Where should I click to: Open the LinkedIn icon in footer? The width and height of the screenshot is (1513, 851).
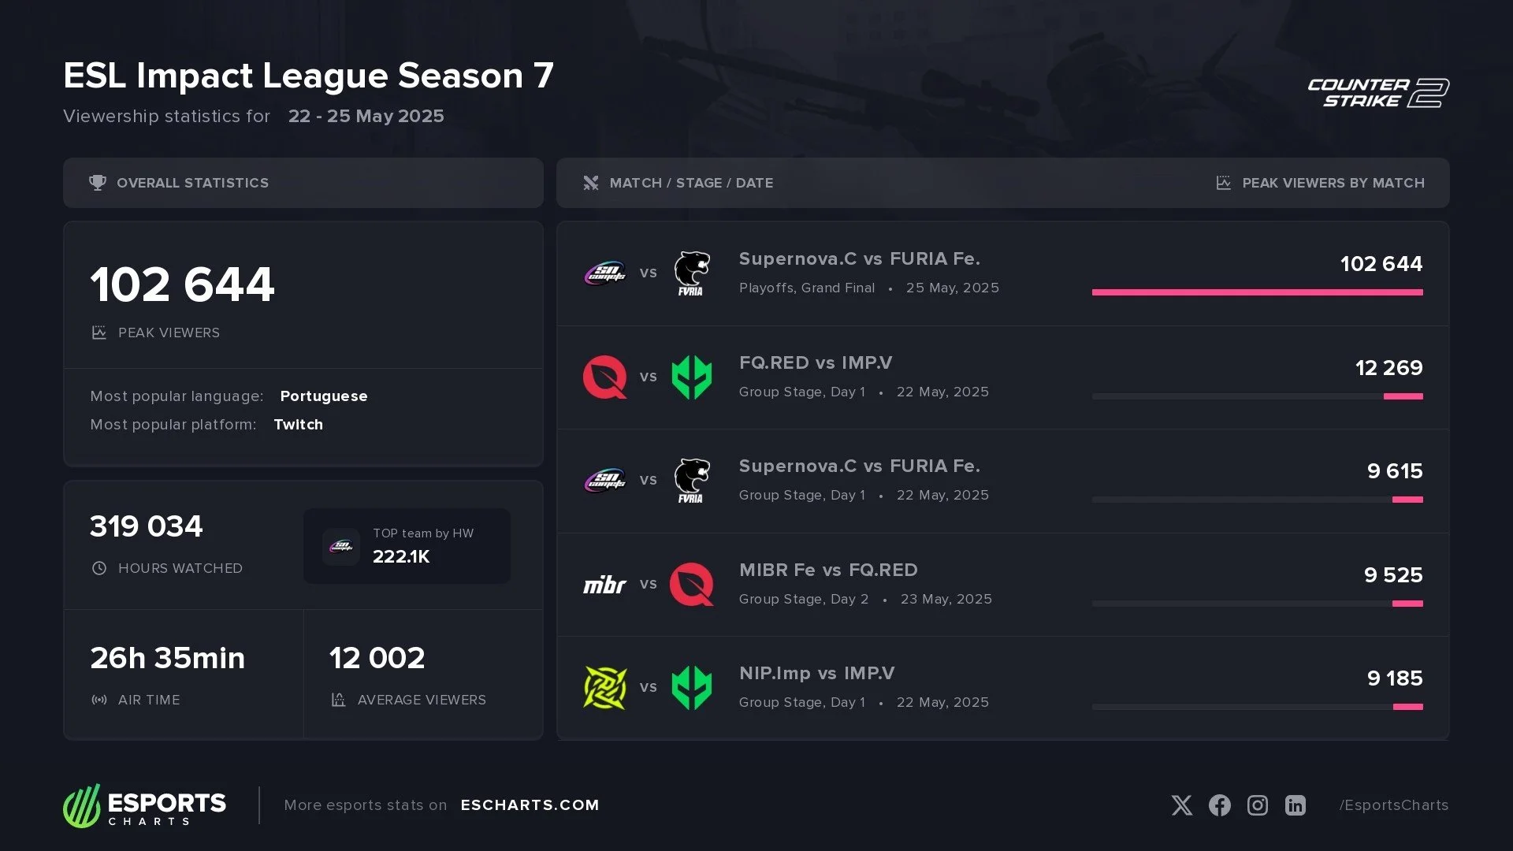[1295, 805]
